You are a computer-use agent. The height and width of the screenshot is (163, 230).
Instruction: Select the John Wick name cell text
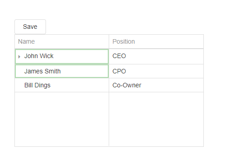point(39,56)
